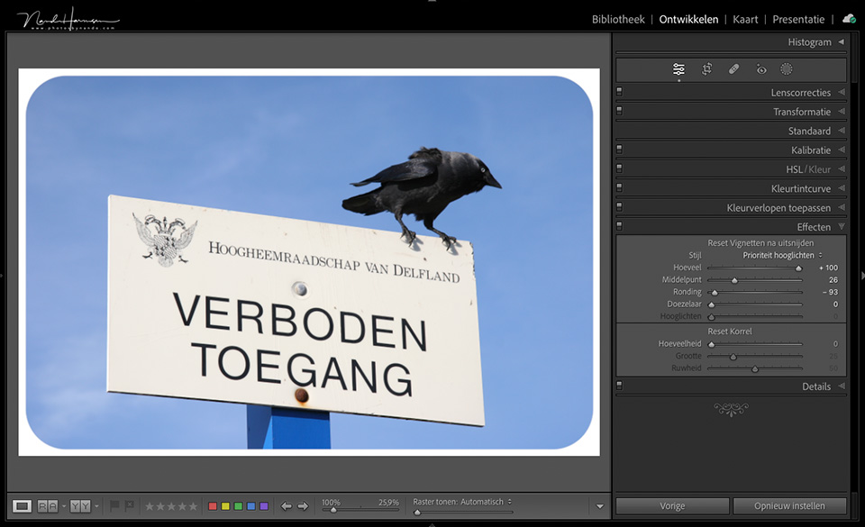Open the Stijl Prioriteit hooglichten dropdown

pos(782,255)
